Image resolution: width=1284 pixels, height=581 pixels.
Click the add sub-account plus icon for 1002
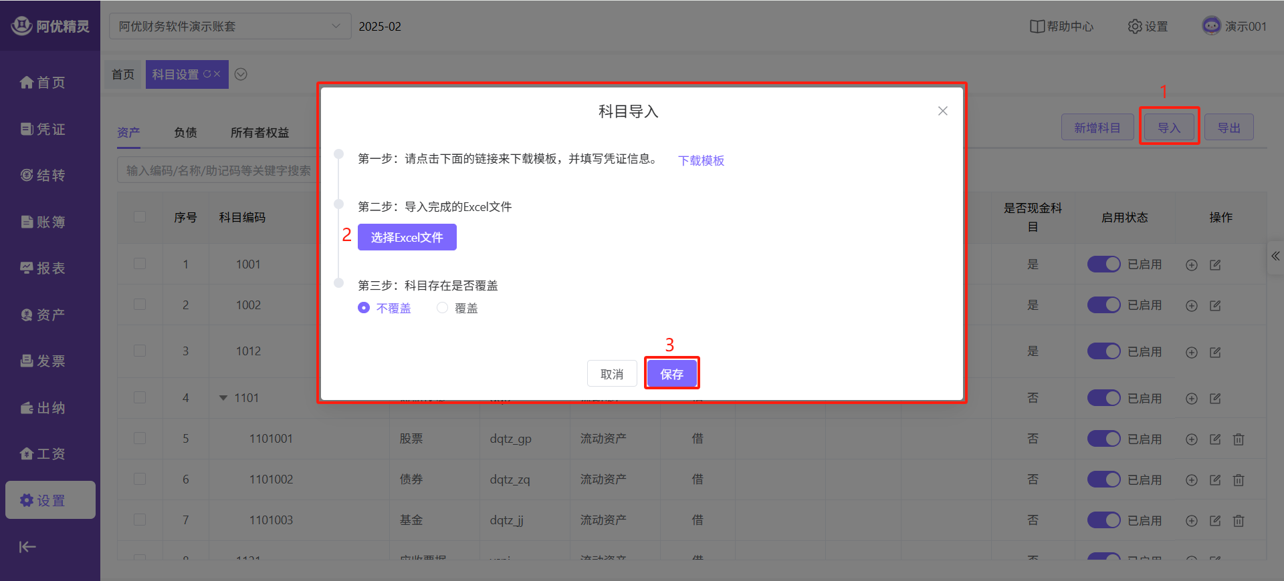pos(1191,306)
